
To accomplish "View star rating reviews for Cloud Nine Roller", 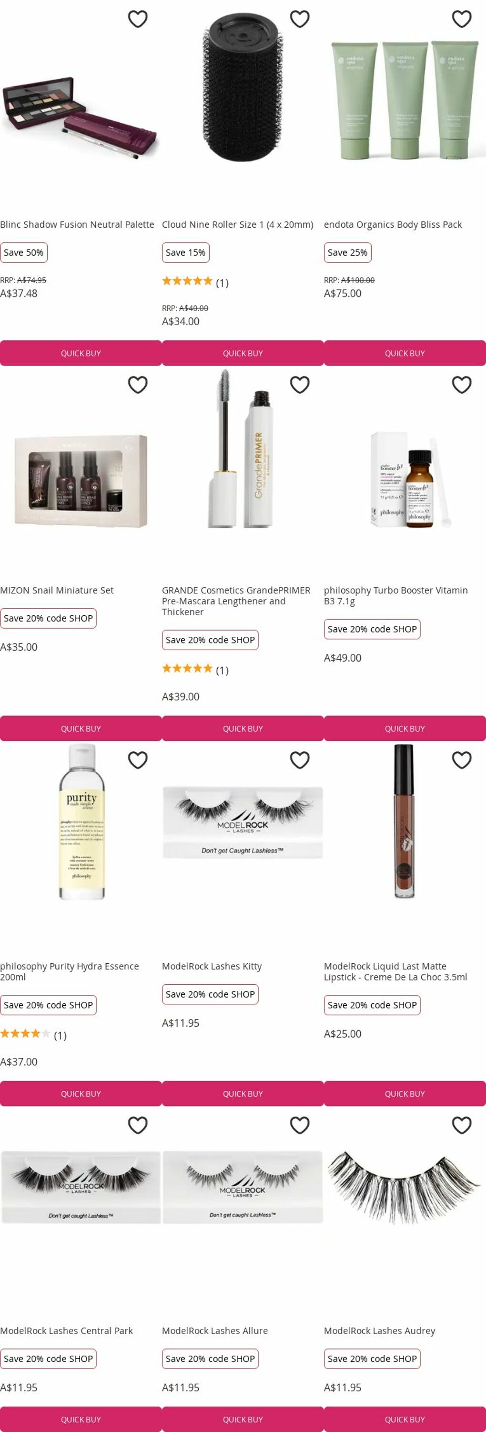I will coord(195,282).
